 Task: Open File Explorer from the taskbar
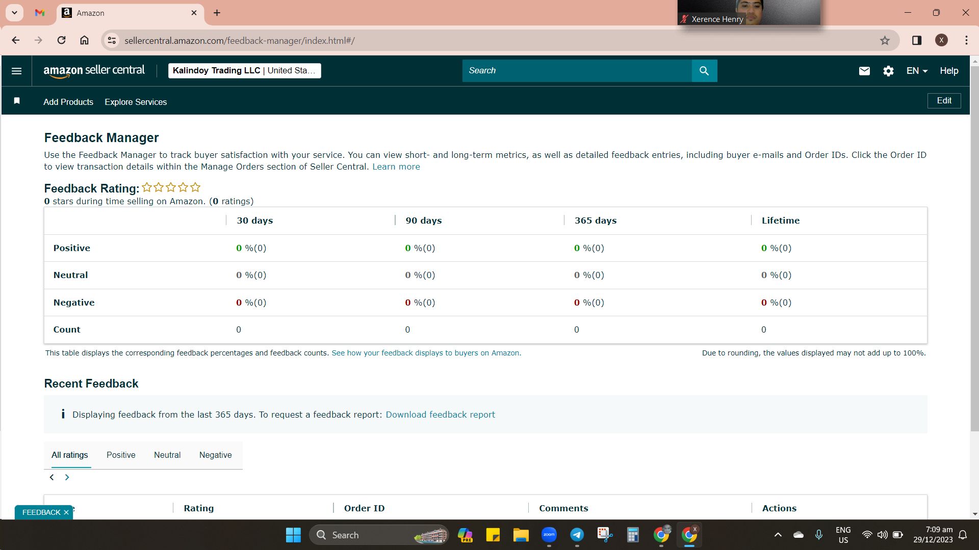(521, 535)
